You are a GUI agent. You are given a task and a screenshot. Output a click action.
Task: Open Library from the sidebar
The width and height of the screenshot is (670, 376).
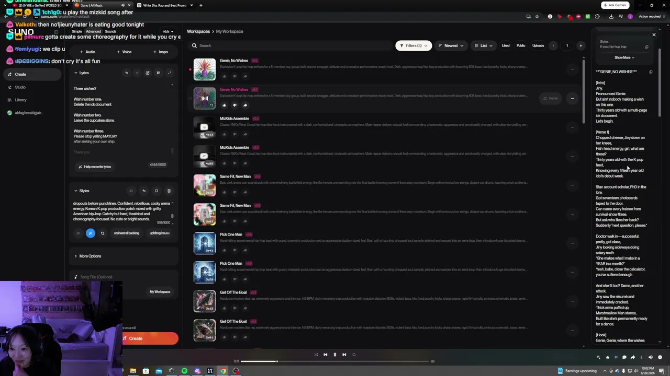click(20, 100)
